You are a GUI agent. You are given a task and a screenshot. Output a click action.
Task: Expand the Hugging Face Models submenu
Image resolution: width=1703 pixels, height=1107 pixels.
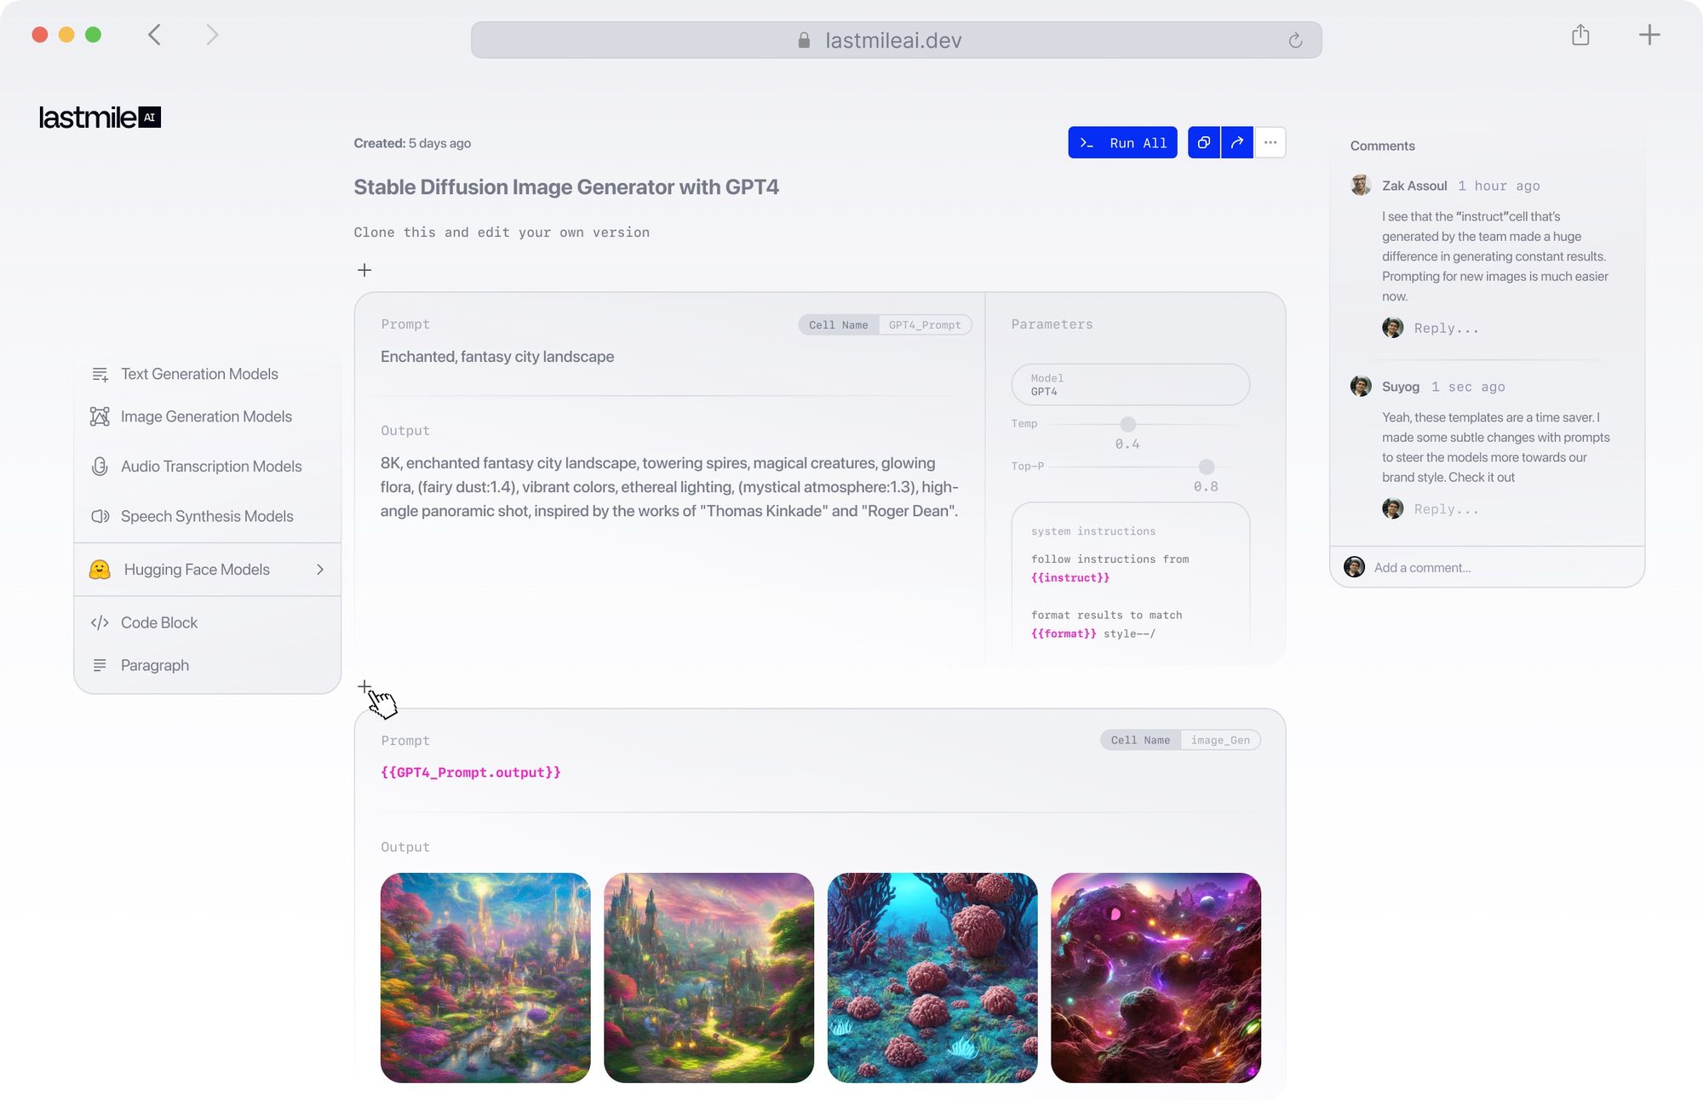coord(208,570)
